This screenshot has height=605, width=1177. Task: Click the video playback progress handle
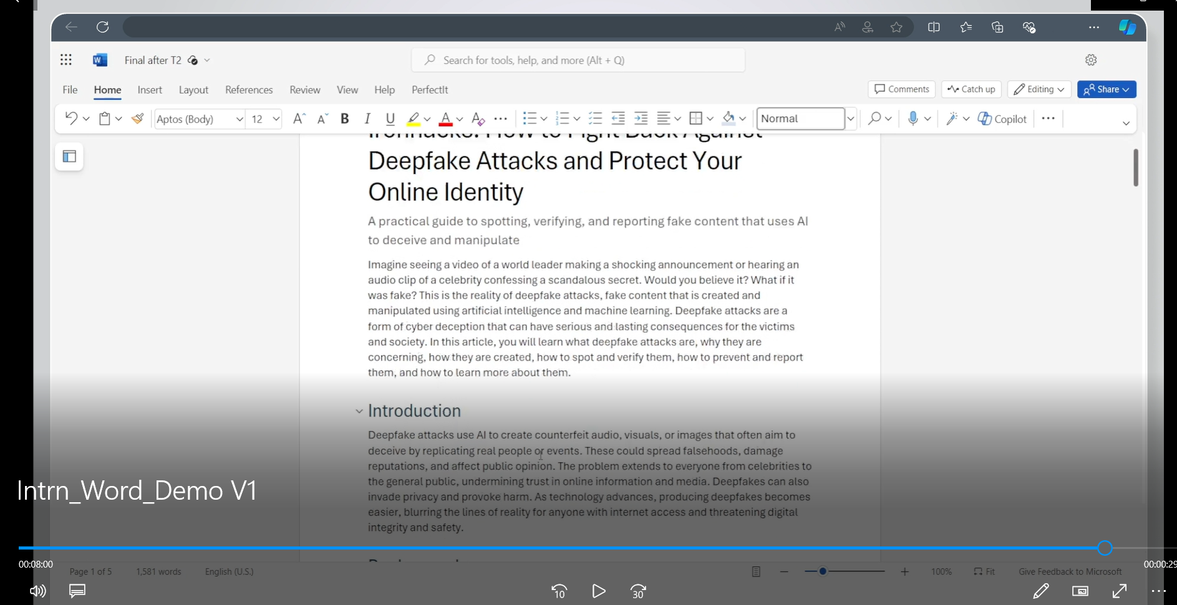(x=1105, y=548)
